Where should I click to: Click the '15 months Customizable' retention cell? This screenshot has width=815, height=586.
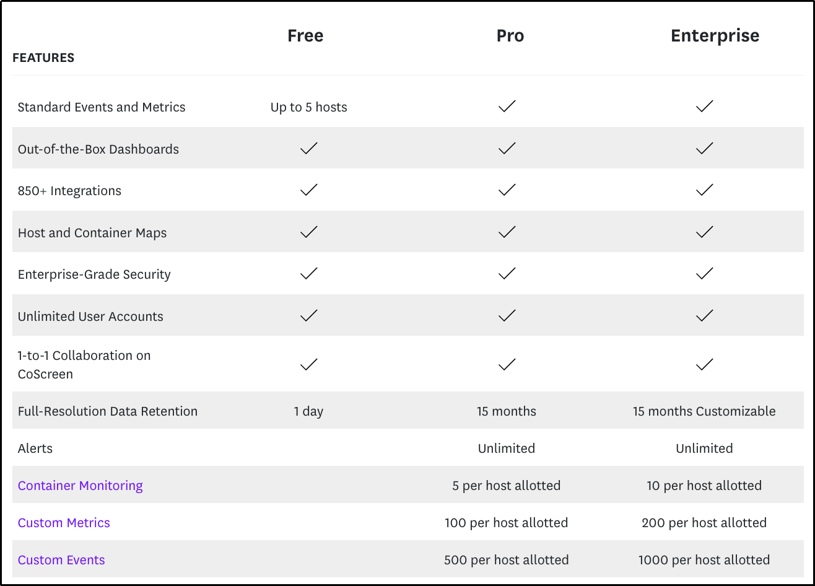point(704,411)
